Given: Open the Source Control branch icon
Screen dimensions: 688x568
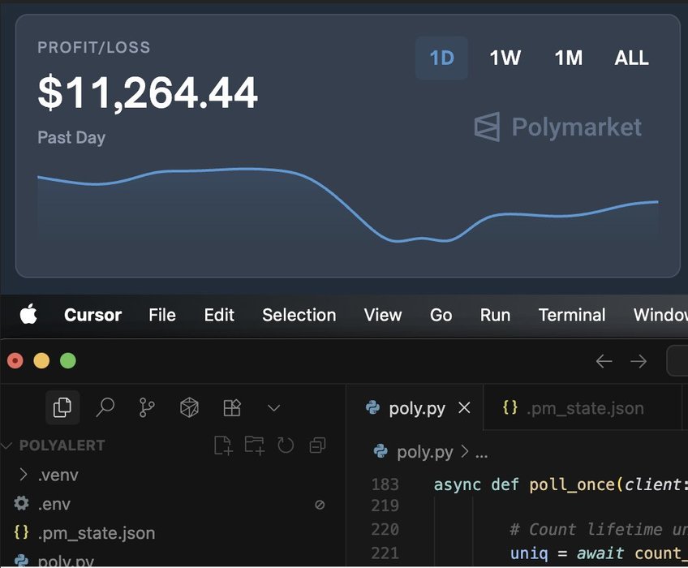Looking at the screenshot, I should 147,407.
